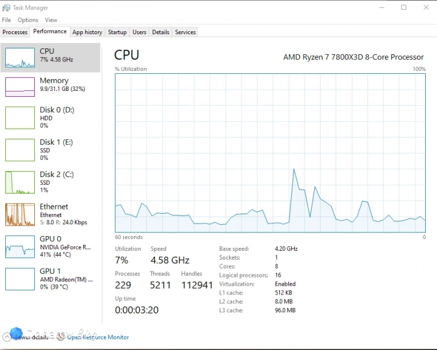Open the Details tab
The width and height of the screenshot is (437, 350).
(x=161, y=32)
